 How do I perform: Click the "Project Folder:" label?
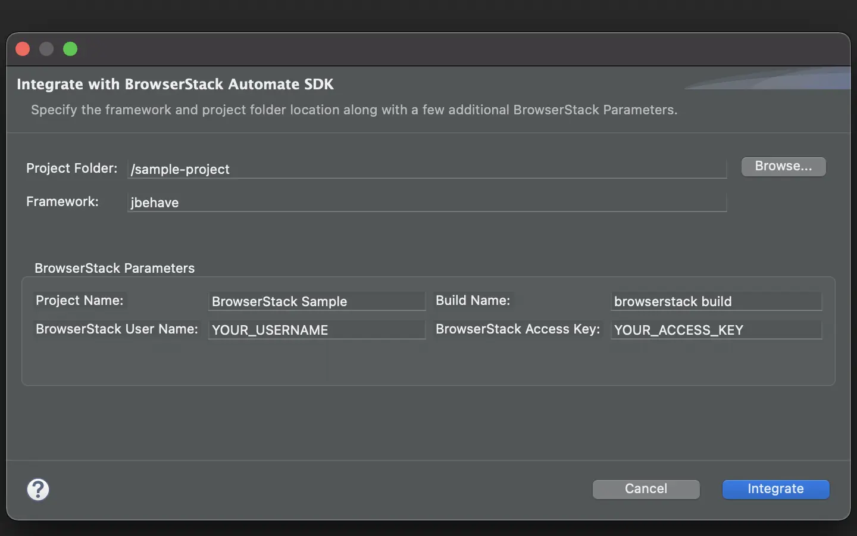[71, 169]
